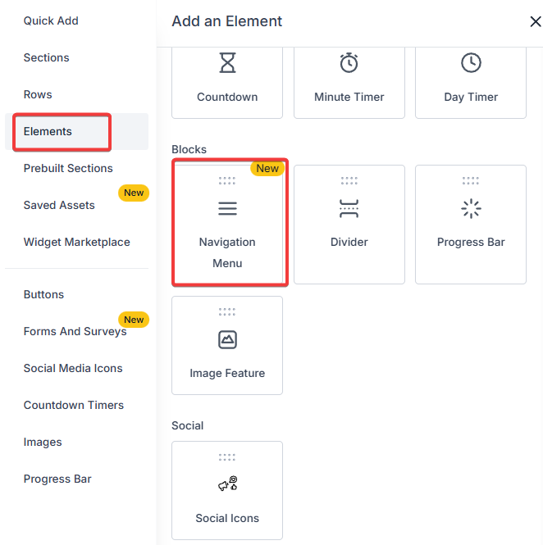Jump to Social Media Icons list

point(73,368)
